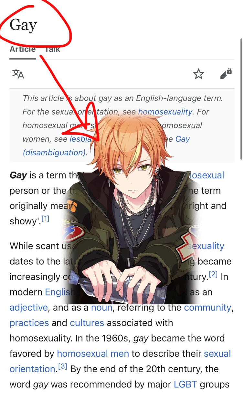Open citation reference [1]
Viewport: 244px width, 395px height.
pos(45,219)
